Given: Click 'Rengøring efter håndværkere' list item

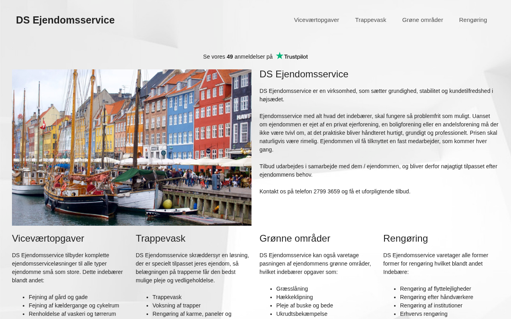Looking at the screenshot, I should [x=437, y=297].
